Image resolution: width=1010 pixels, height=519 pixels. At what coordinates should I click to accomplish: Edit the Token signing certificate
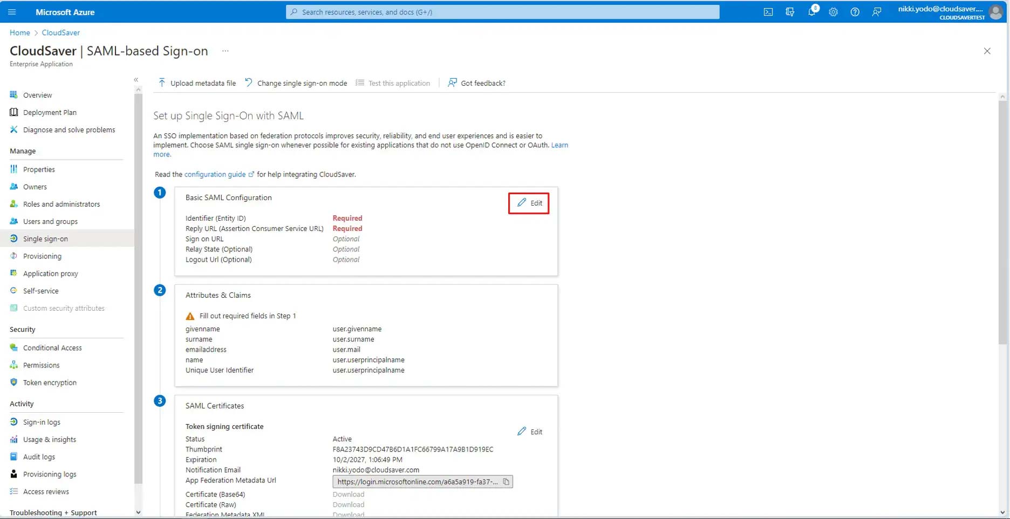(x=530, y=432)
